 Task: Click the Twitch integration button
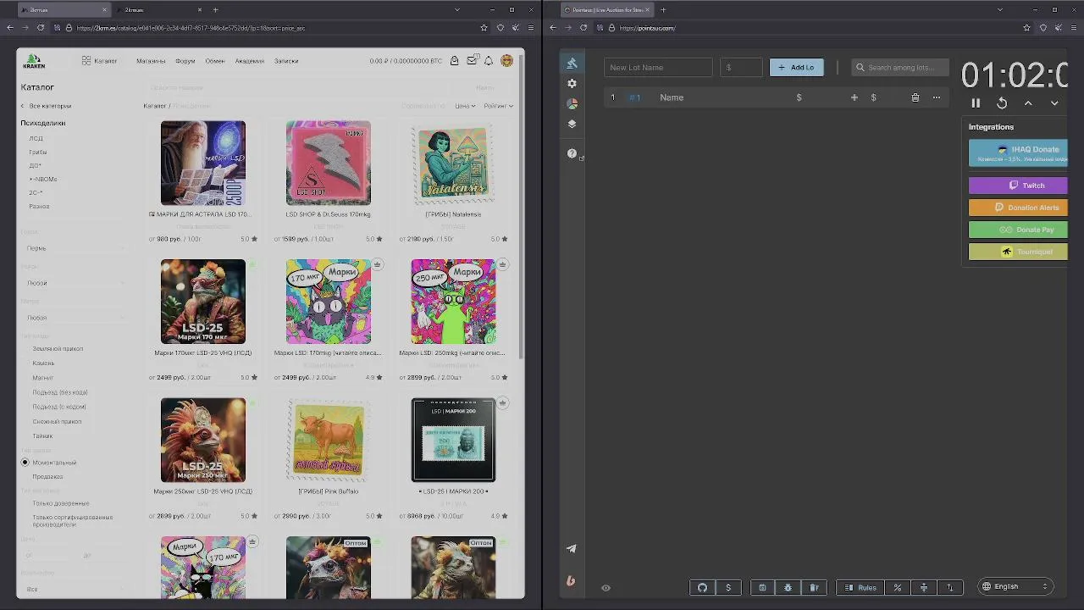click(1018, 186)
